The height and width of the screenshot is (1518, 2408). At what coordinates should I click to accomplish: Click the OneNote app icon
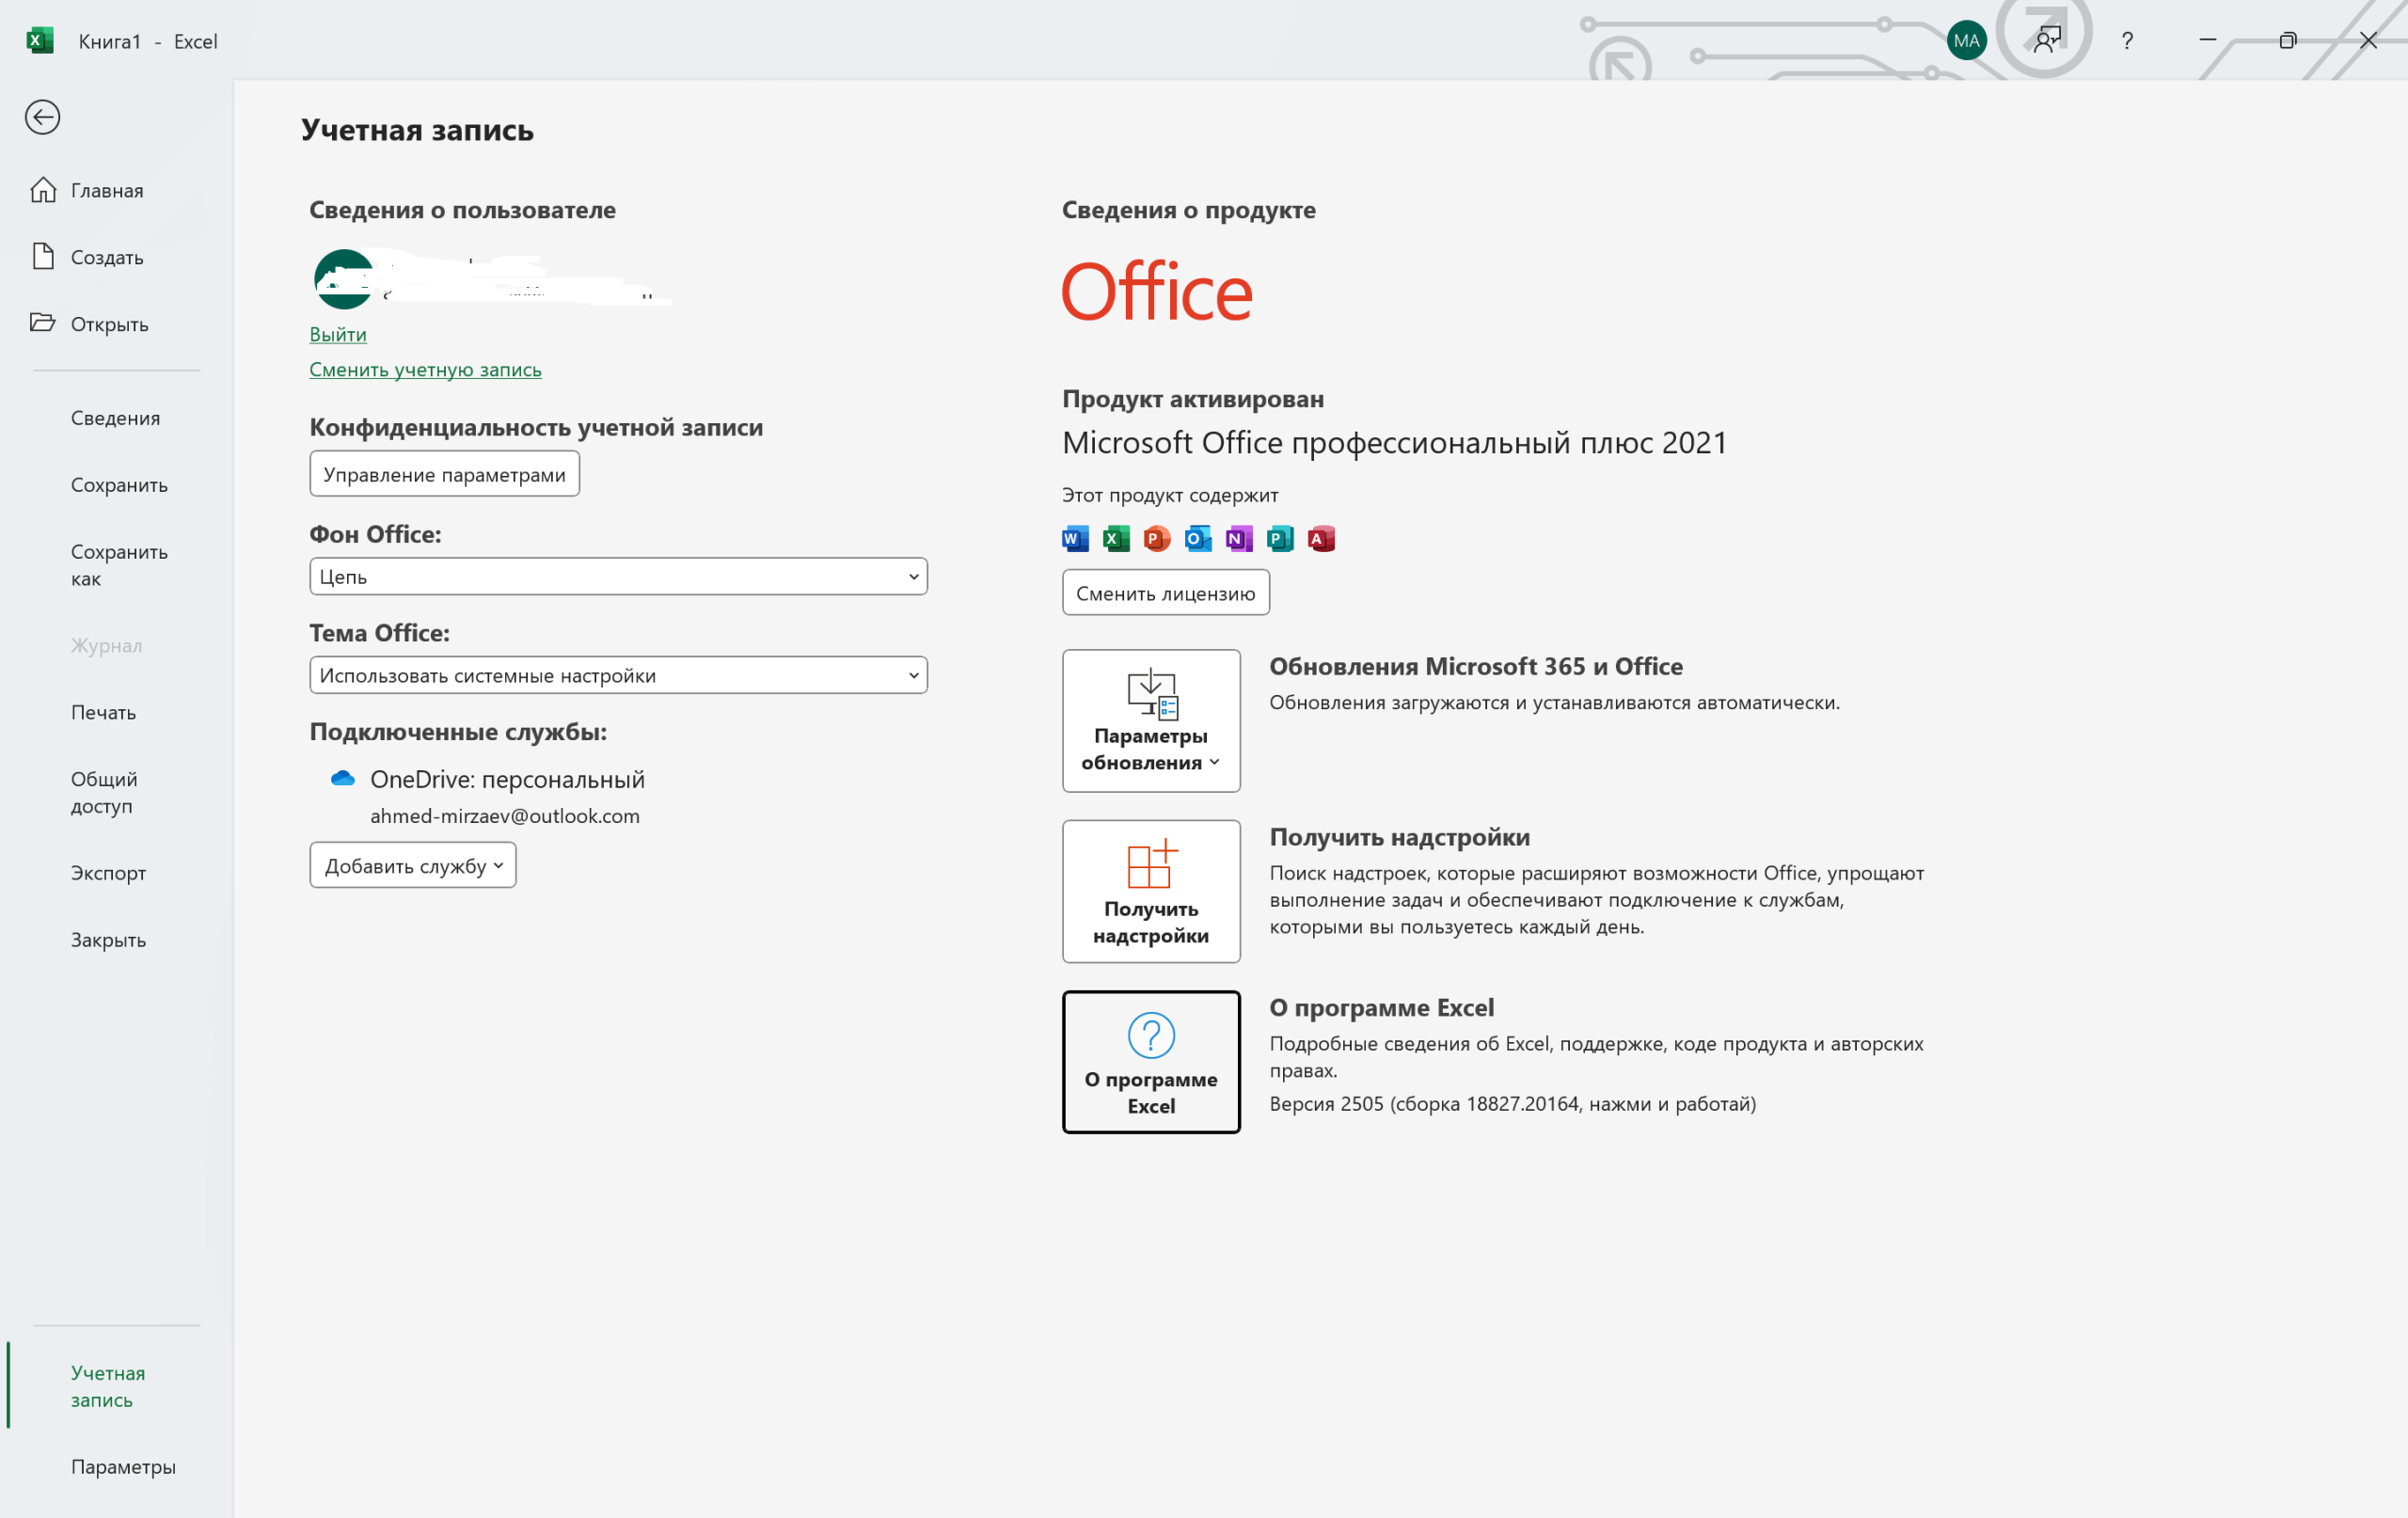pos(1239,539)
